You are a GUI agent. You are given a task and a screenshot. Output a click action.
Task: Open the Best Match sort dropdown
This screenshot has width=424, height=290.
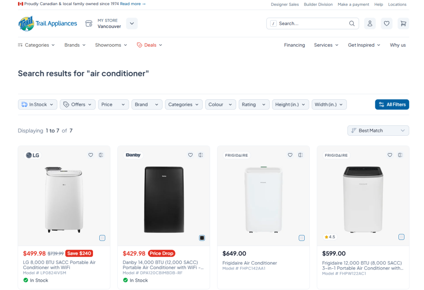click(378, 131)
